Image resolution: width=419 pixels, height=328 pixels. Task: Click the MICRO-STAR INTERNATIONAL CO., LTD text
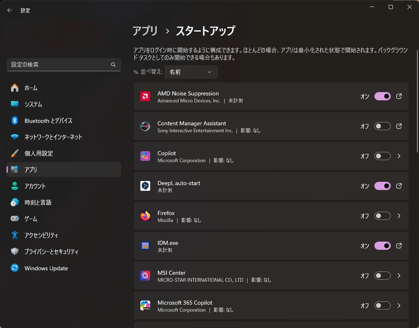[x=200, y=280]
